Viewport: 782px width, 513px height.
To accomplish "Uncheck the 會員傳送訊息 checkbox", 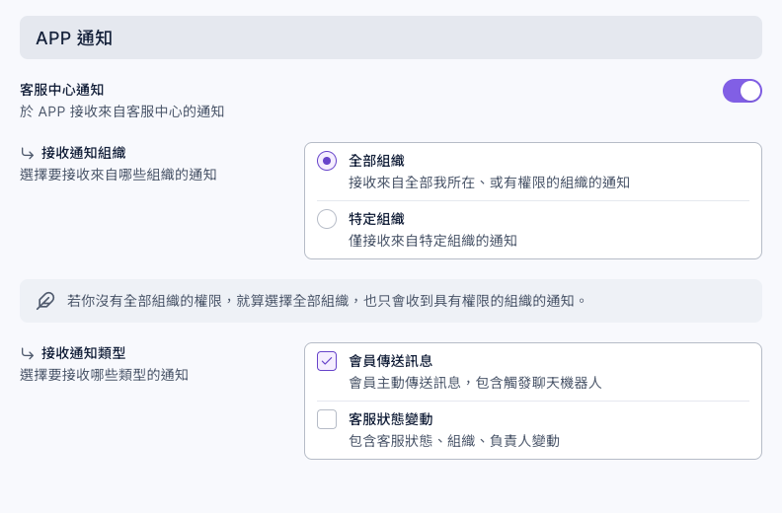I will click(327, 361).
